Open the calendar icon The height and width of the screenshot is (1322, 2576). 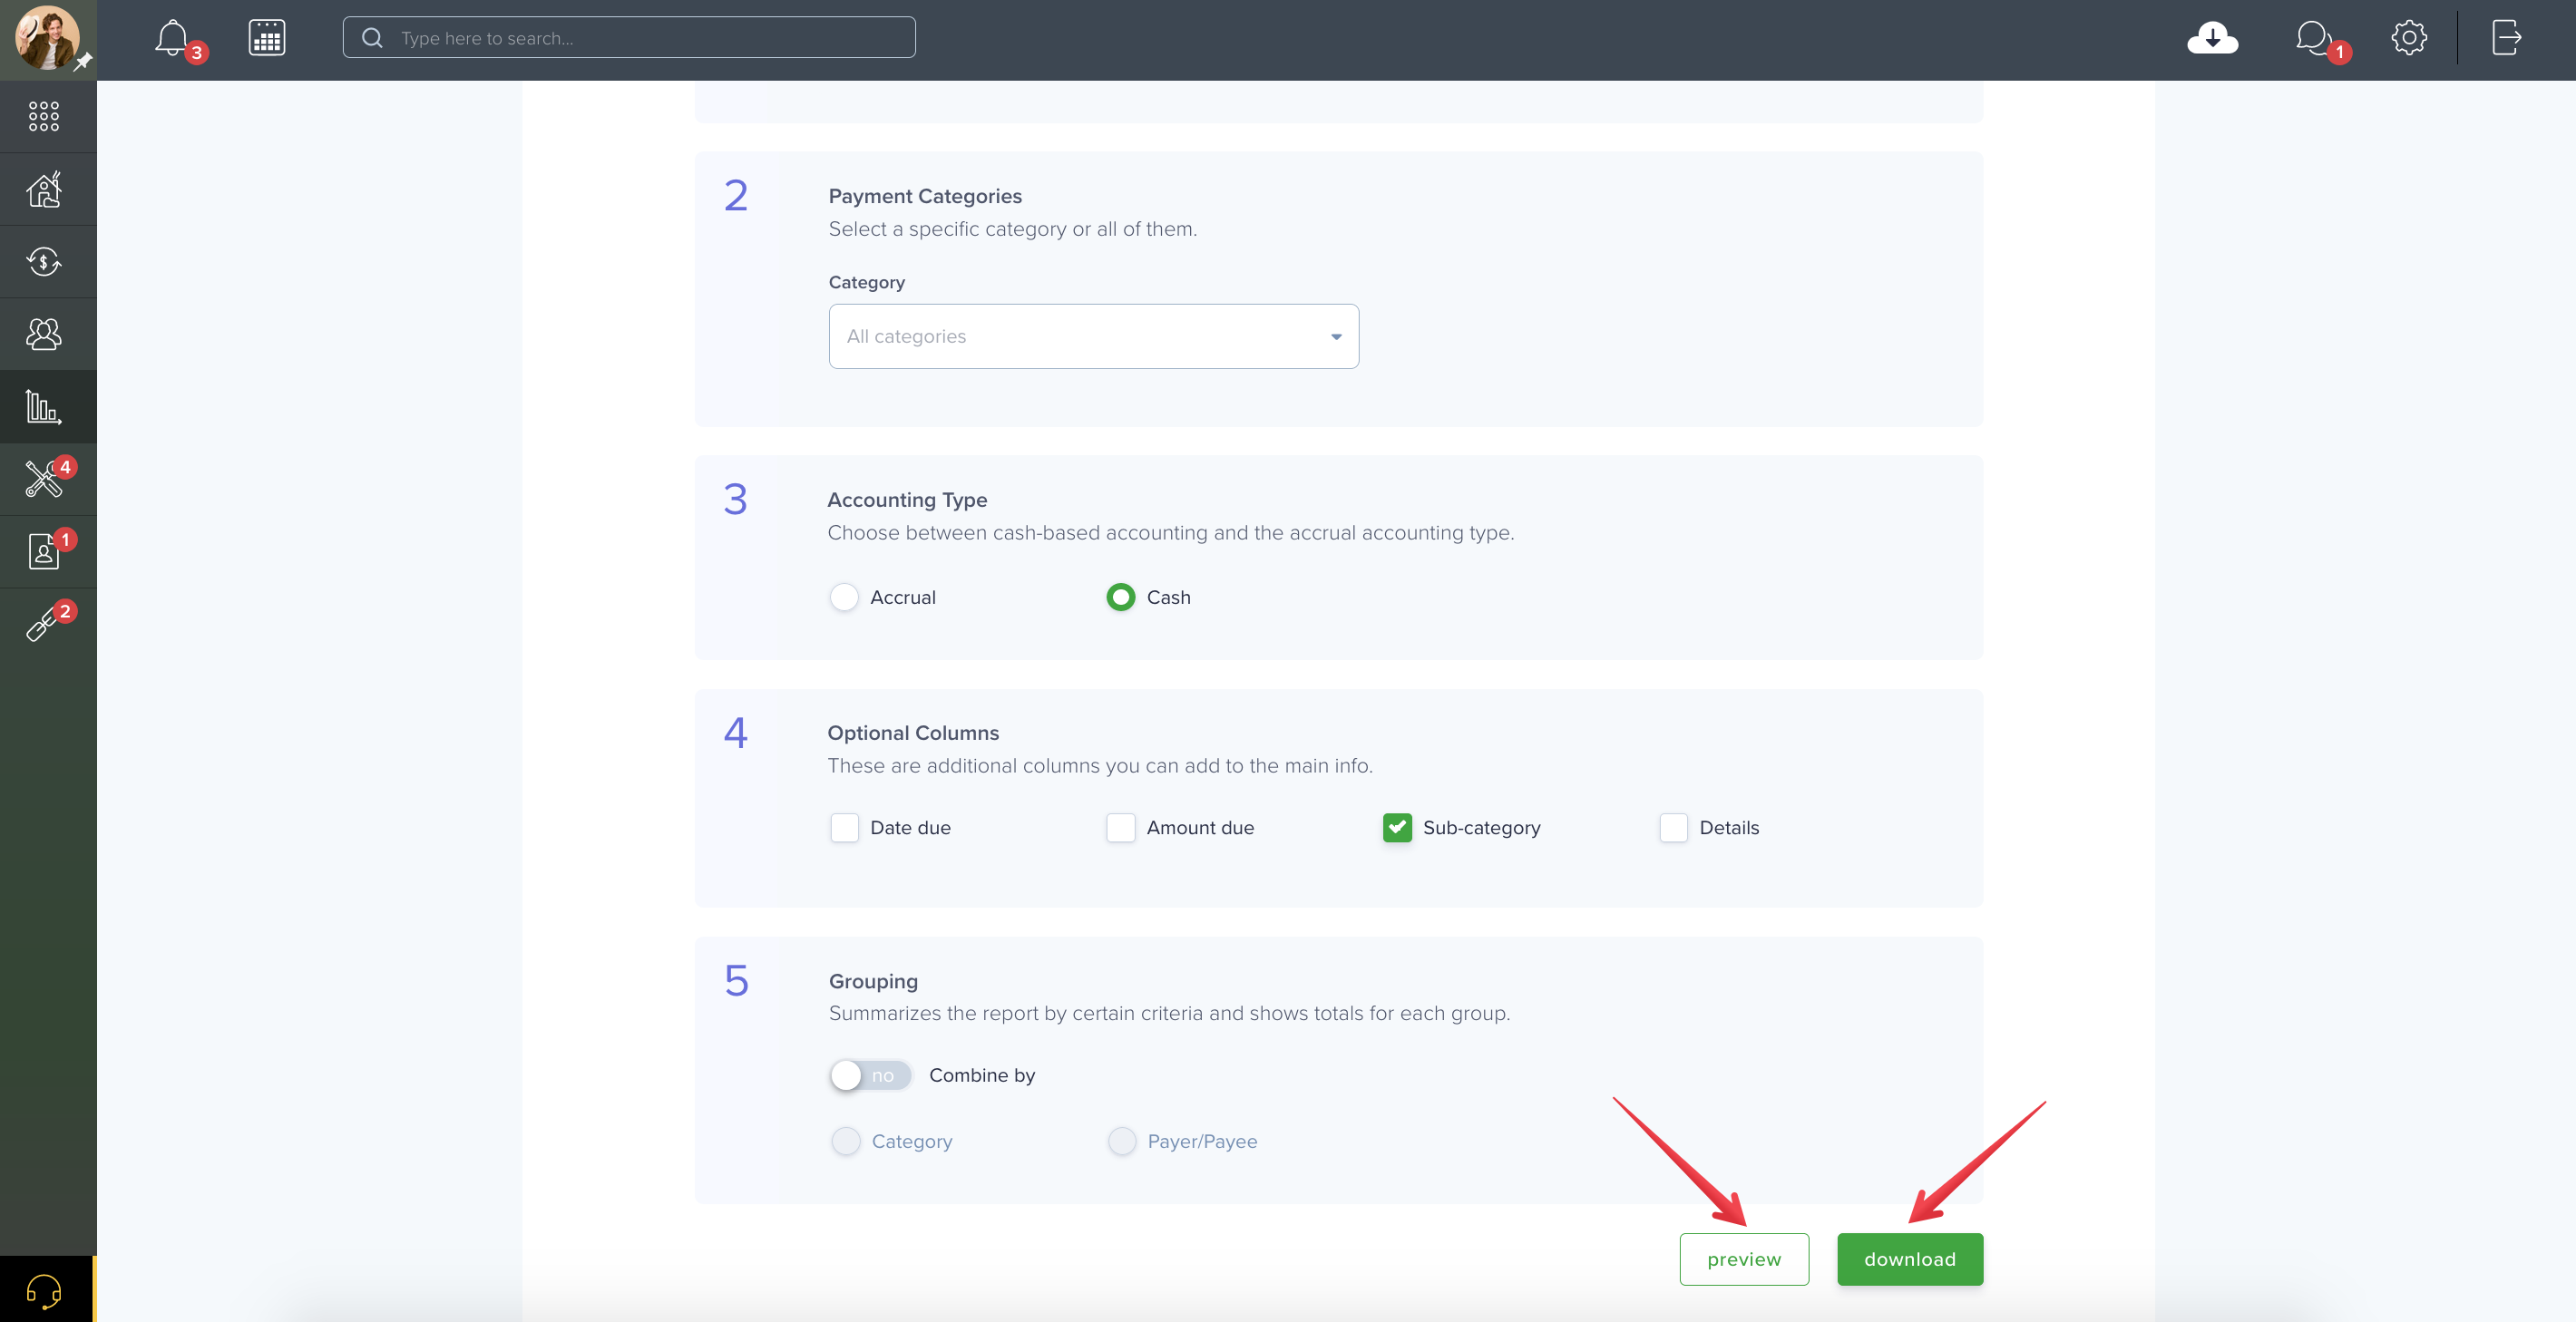(x=267, y=38)
